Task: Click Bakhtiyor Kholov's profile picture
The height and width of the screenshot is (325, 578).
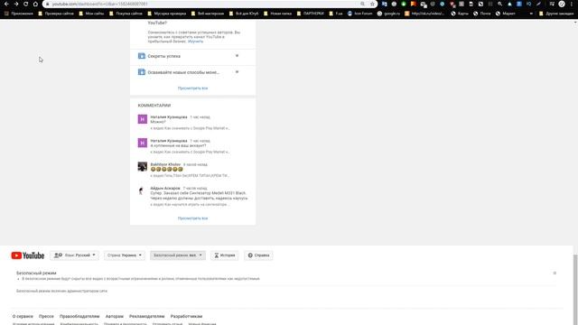Action: [143, 166]
